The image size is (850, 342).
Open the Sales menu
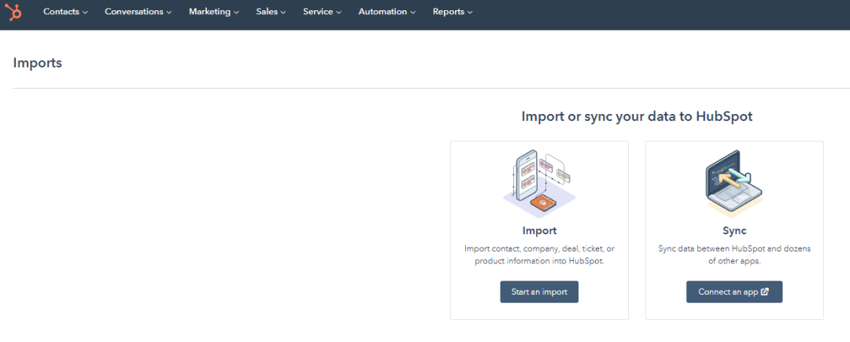[271, 12]
